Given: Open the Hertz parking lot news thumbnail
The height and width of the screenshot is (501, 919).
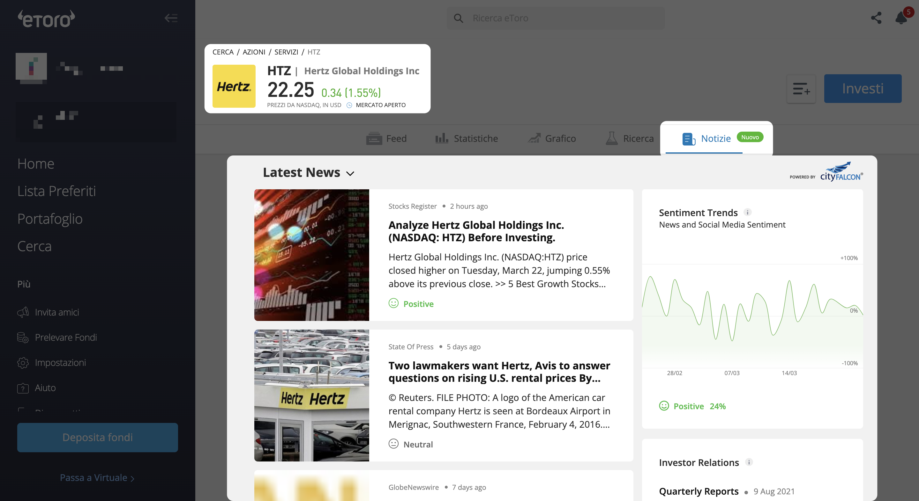Looking at the screenshot, I should (x=311, y=395).
